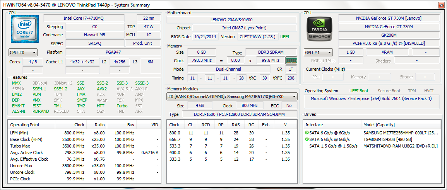
Task: Click the Dual-Channel mode field
Action: click(x=229, y=69)
